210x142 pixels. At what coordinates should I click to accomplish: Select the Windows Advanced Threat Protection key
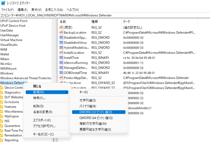click(x=26, y=78)
